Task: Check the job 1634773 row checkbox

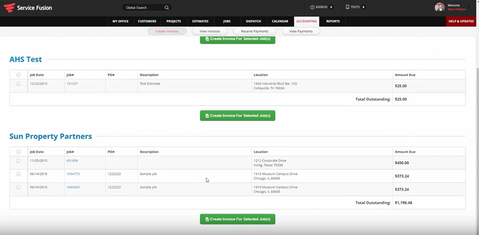Action: click(19, 174)
